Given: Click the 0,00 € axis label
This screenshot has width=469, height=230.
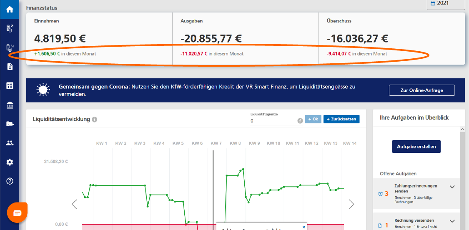Looking at the screenshot, I should tap(61, 224).
